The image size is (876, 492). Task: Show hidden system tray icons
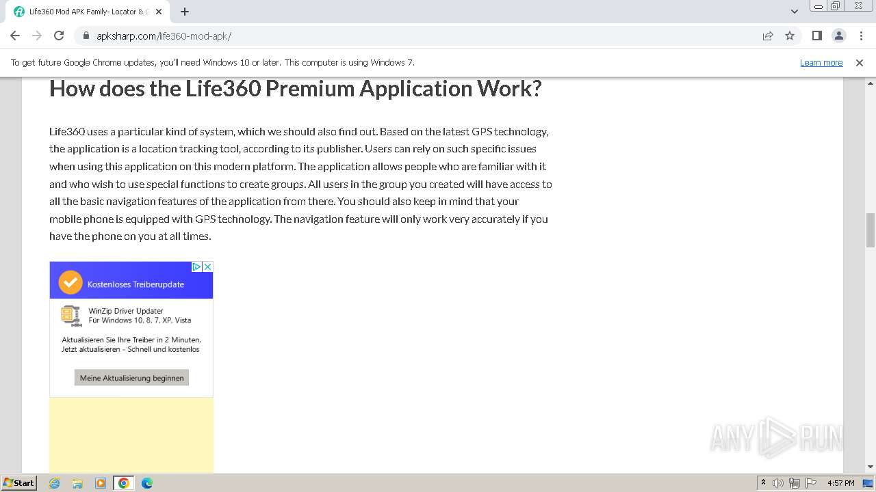tap(763, 483)
